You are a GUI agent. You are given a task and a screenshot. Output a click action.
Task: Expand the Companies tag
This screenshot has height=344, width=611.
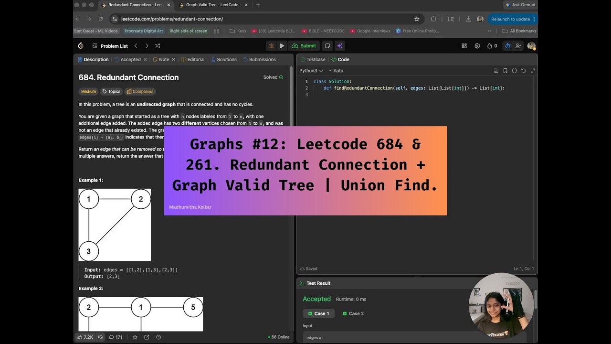140,91
